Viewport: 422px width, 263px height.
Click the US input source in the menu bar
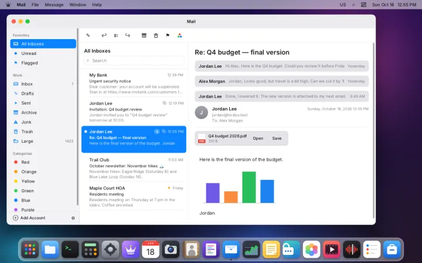(x=343, y=5)
